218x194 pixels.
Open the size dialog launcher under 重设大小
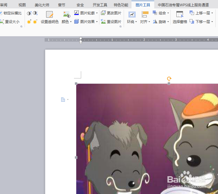pyautogui.click(x=22, y=26)
